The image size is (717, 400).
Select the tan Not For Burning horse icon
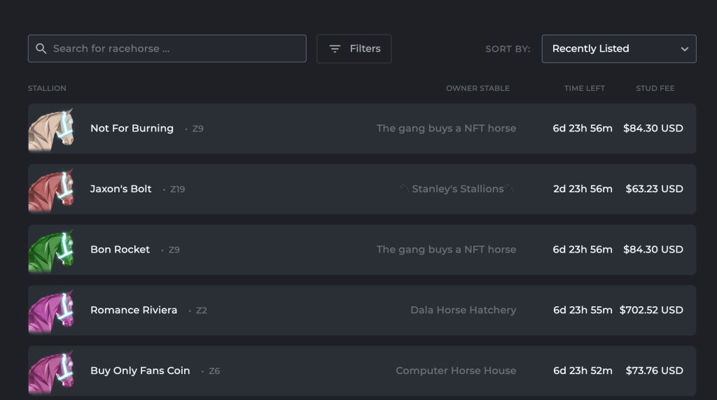(x=51, y=129)
